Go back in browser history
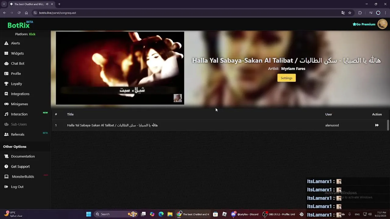 5,13
